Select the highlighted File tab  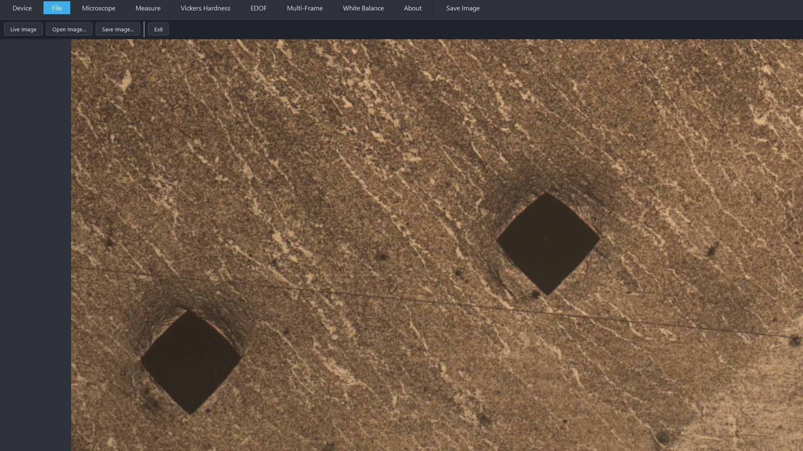57,8
